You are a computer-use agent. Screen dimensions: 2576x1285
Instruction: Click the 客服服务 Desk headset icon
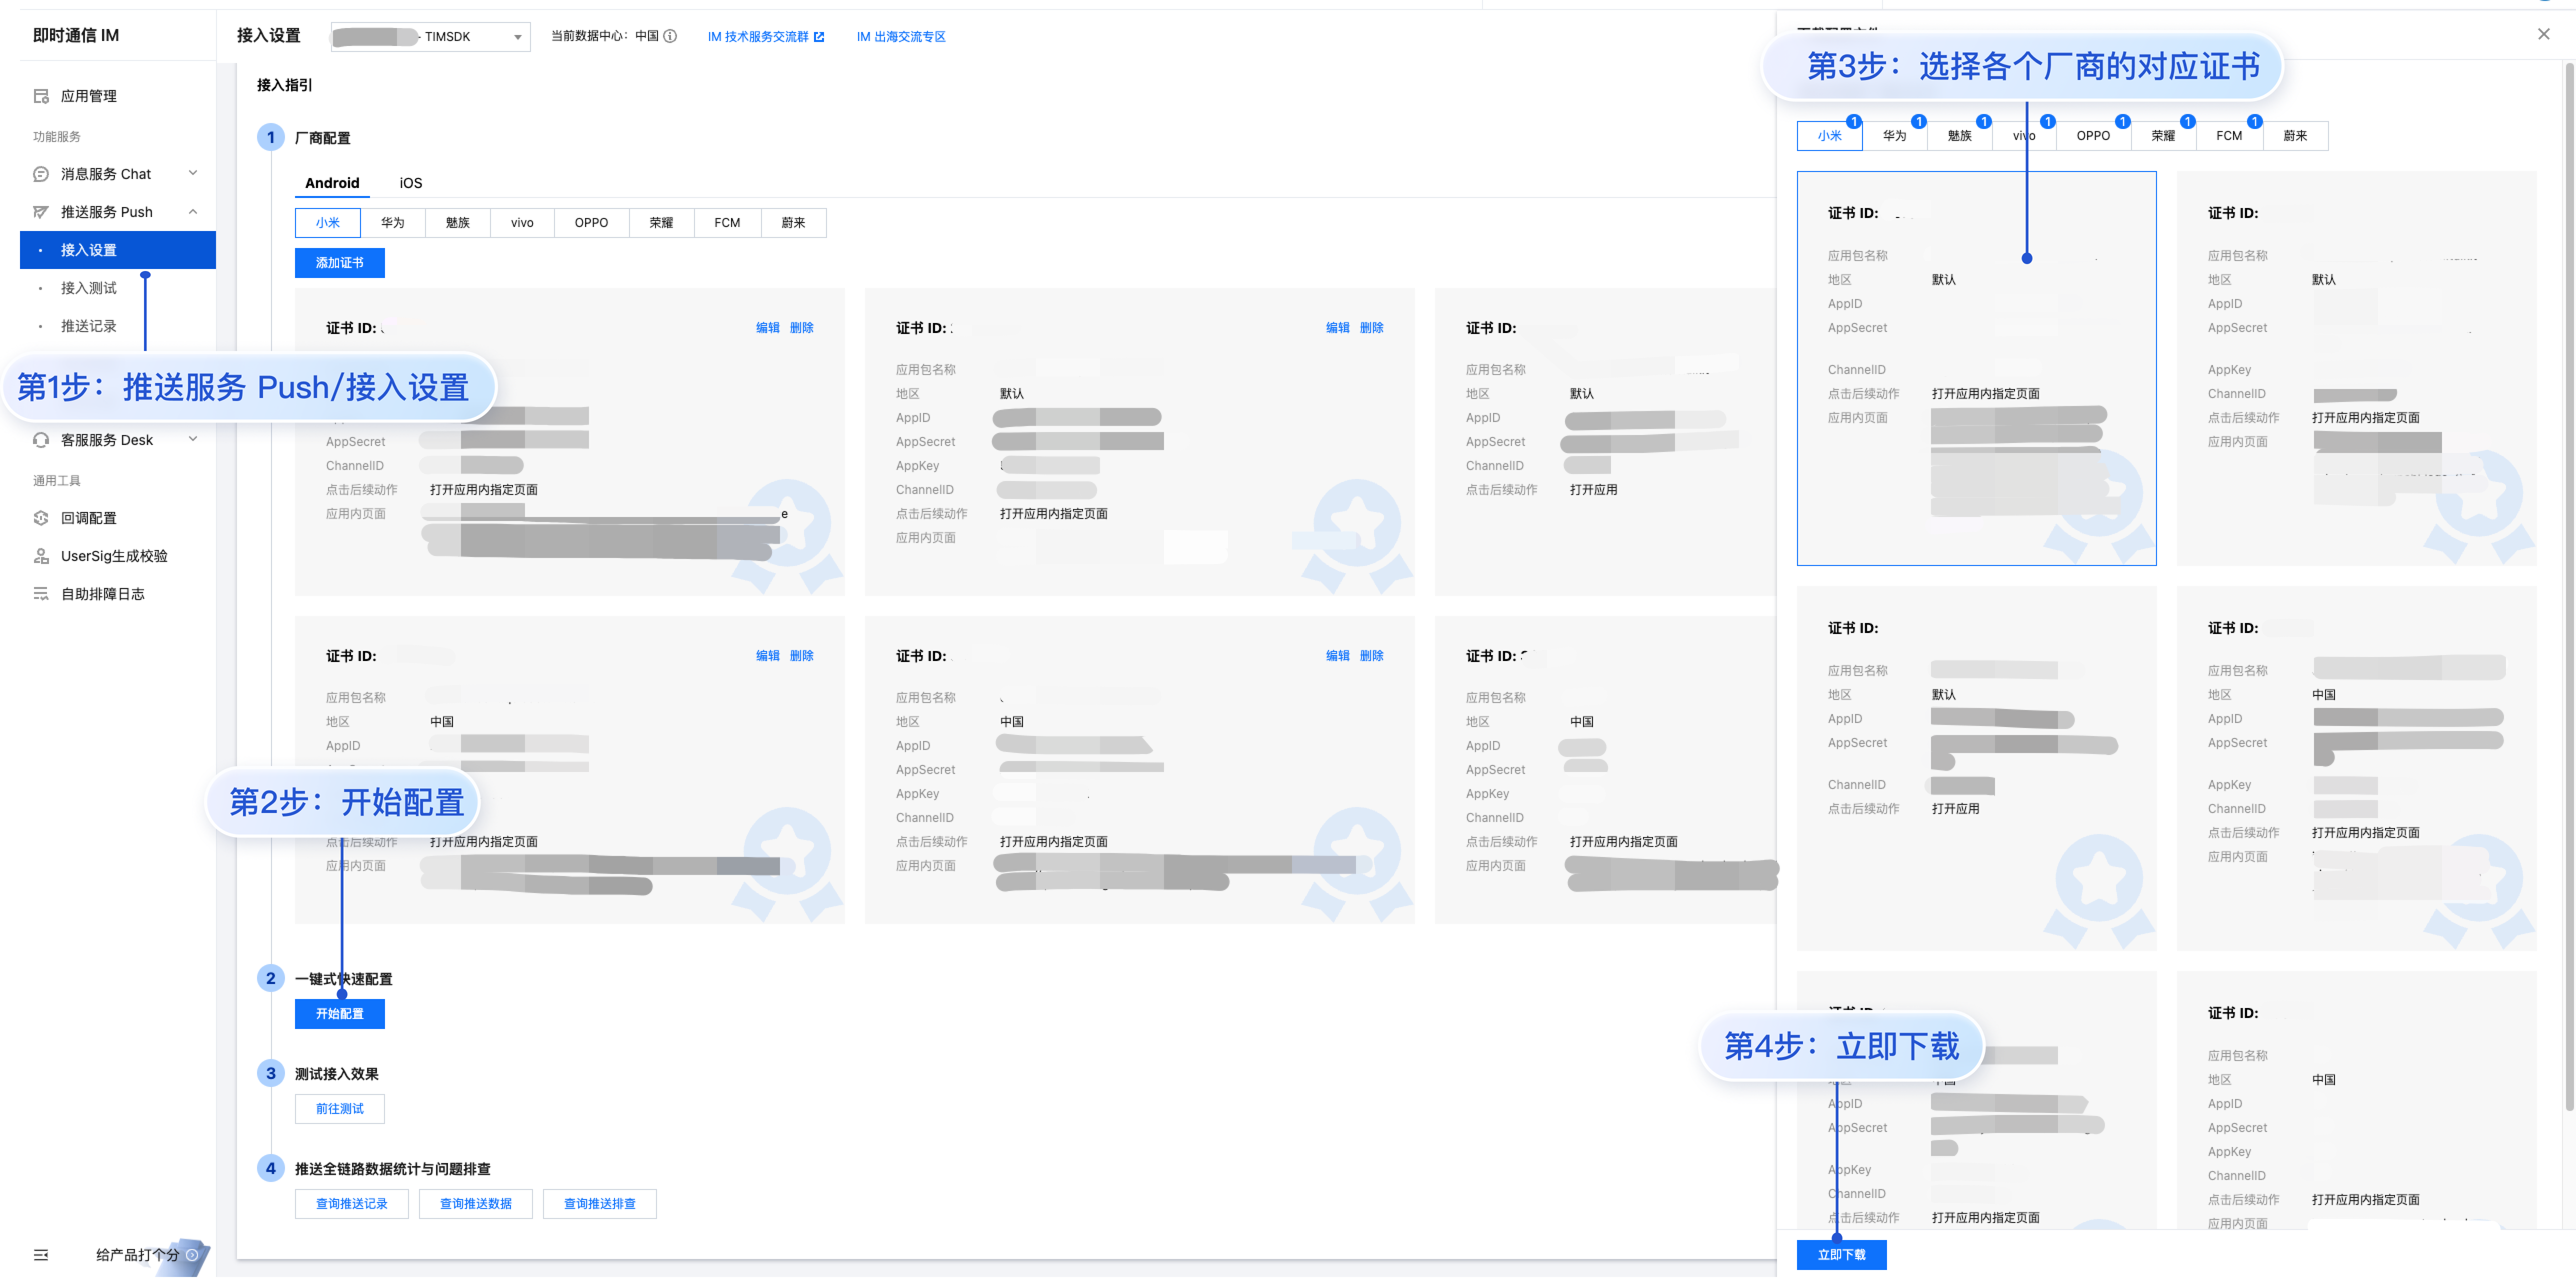(x=41, y=440)
